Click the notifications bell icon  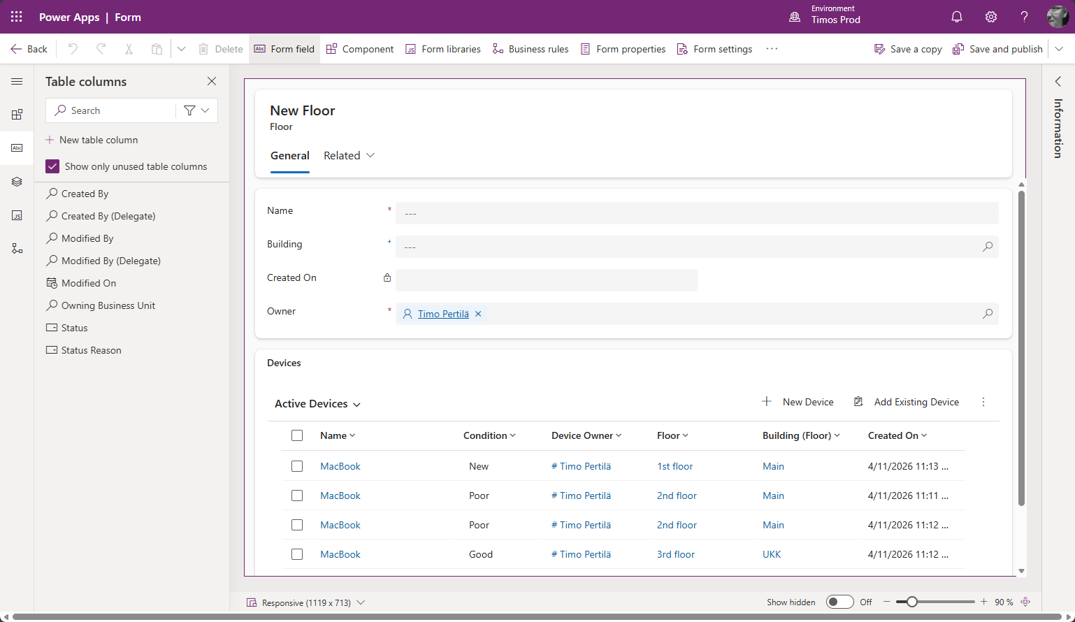click(x=957, y=17)
